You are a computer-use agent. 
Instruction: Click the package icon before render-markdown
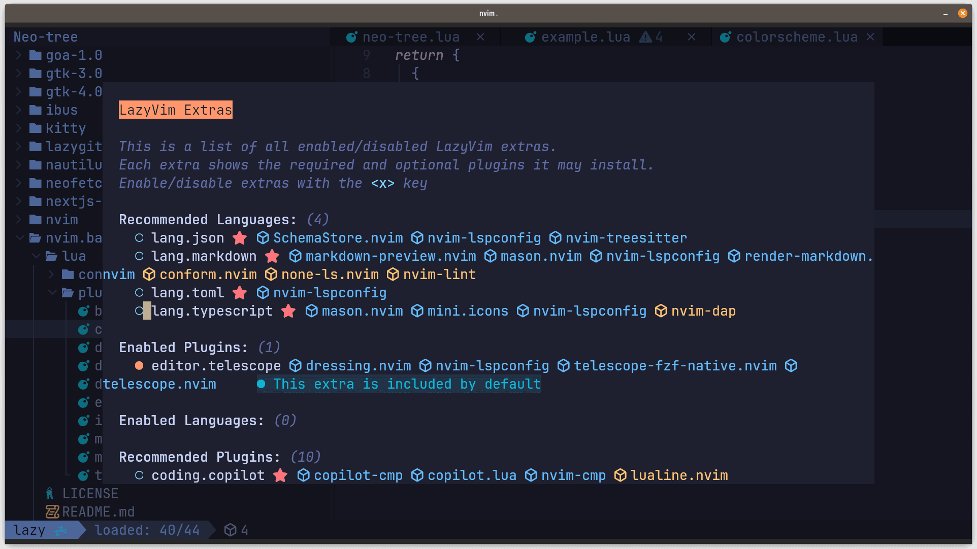click(x=734, y=256)
